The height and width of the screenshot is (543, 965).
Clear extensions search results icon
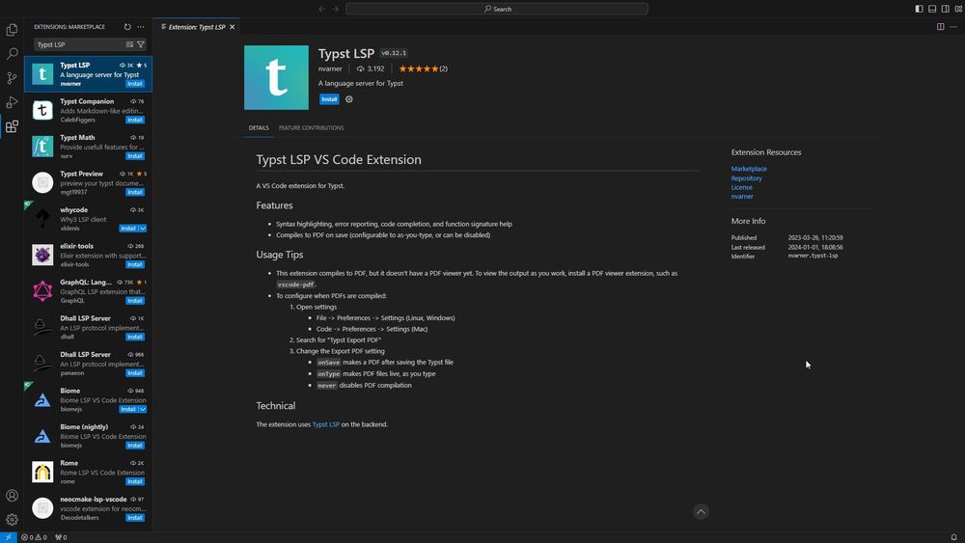(x=129, y=44)
